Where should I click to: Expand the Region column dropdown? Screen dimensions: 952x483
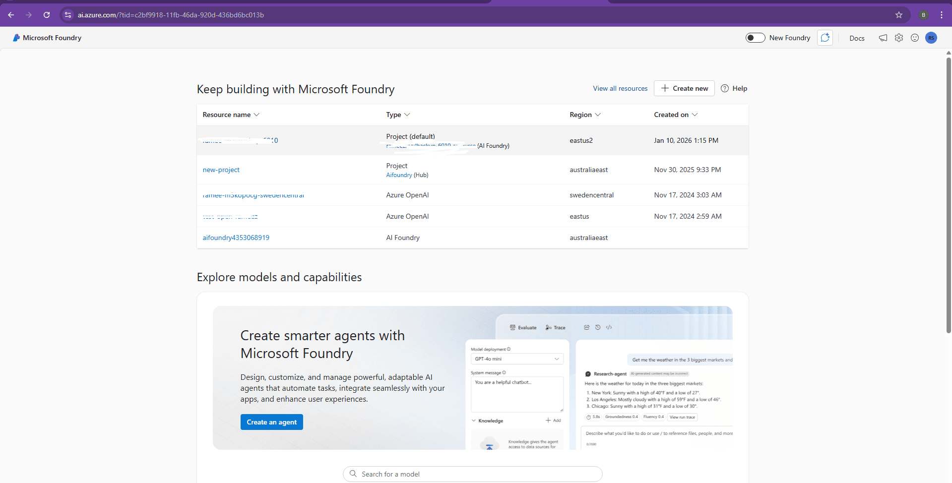[598, 115]
